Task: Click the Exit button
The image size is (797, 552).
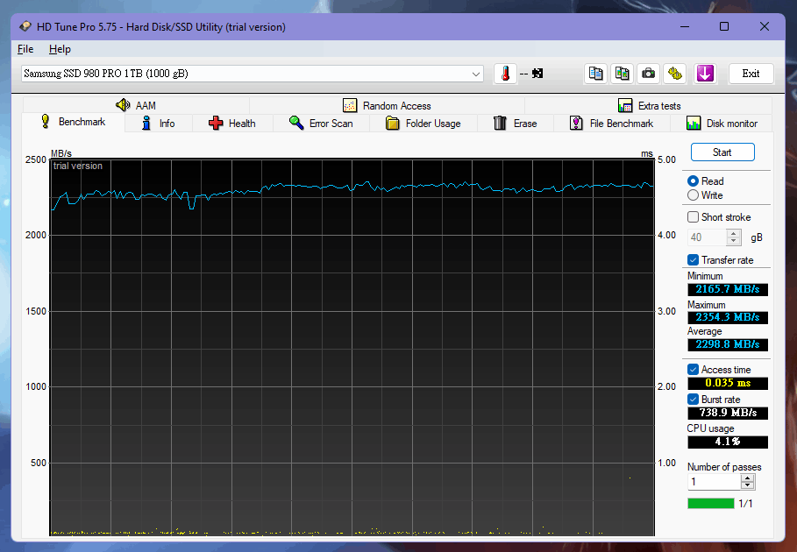Action: pyautogui.click(x=751, y=74)
